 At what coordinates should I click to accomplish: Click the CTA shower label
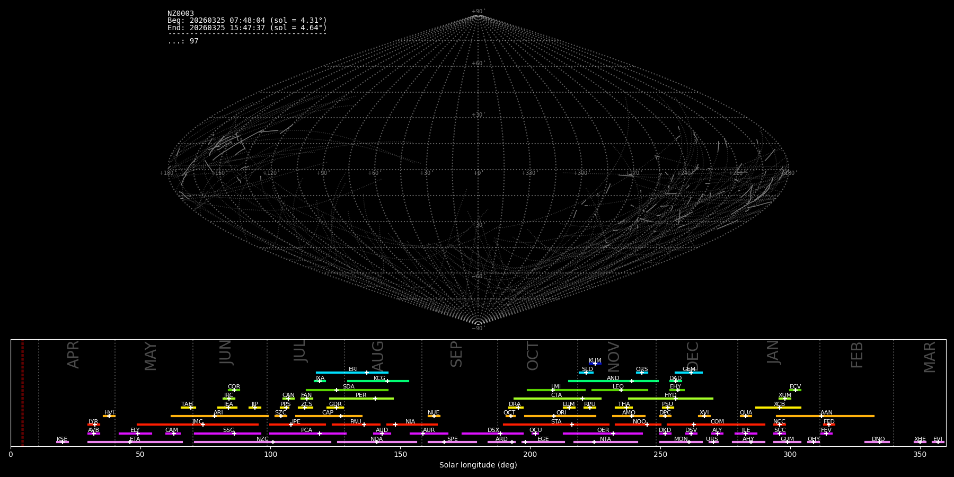click(556, 395)
